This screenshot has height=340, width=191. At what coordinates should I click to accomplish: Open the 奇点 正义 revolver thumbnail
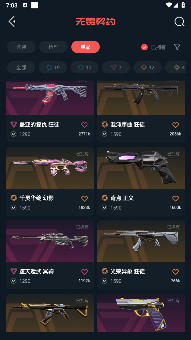click(x=141, y=168)
